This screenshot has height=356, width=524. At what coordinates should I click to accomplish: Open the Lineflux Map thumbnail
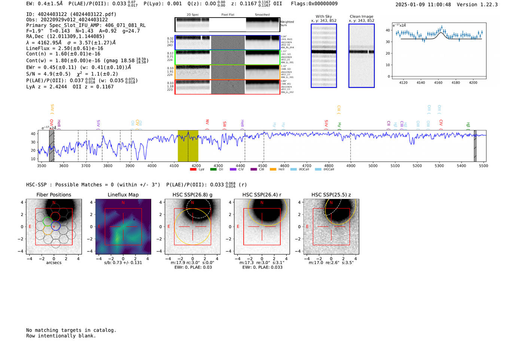[x=123, y=227]
